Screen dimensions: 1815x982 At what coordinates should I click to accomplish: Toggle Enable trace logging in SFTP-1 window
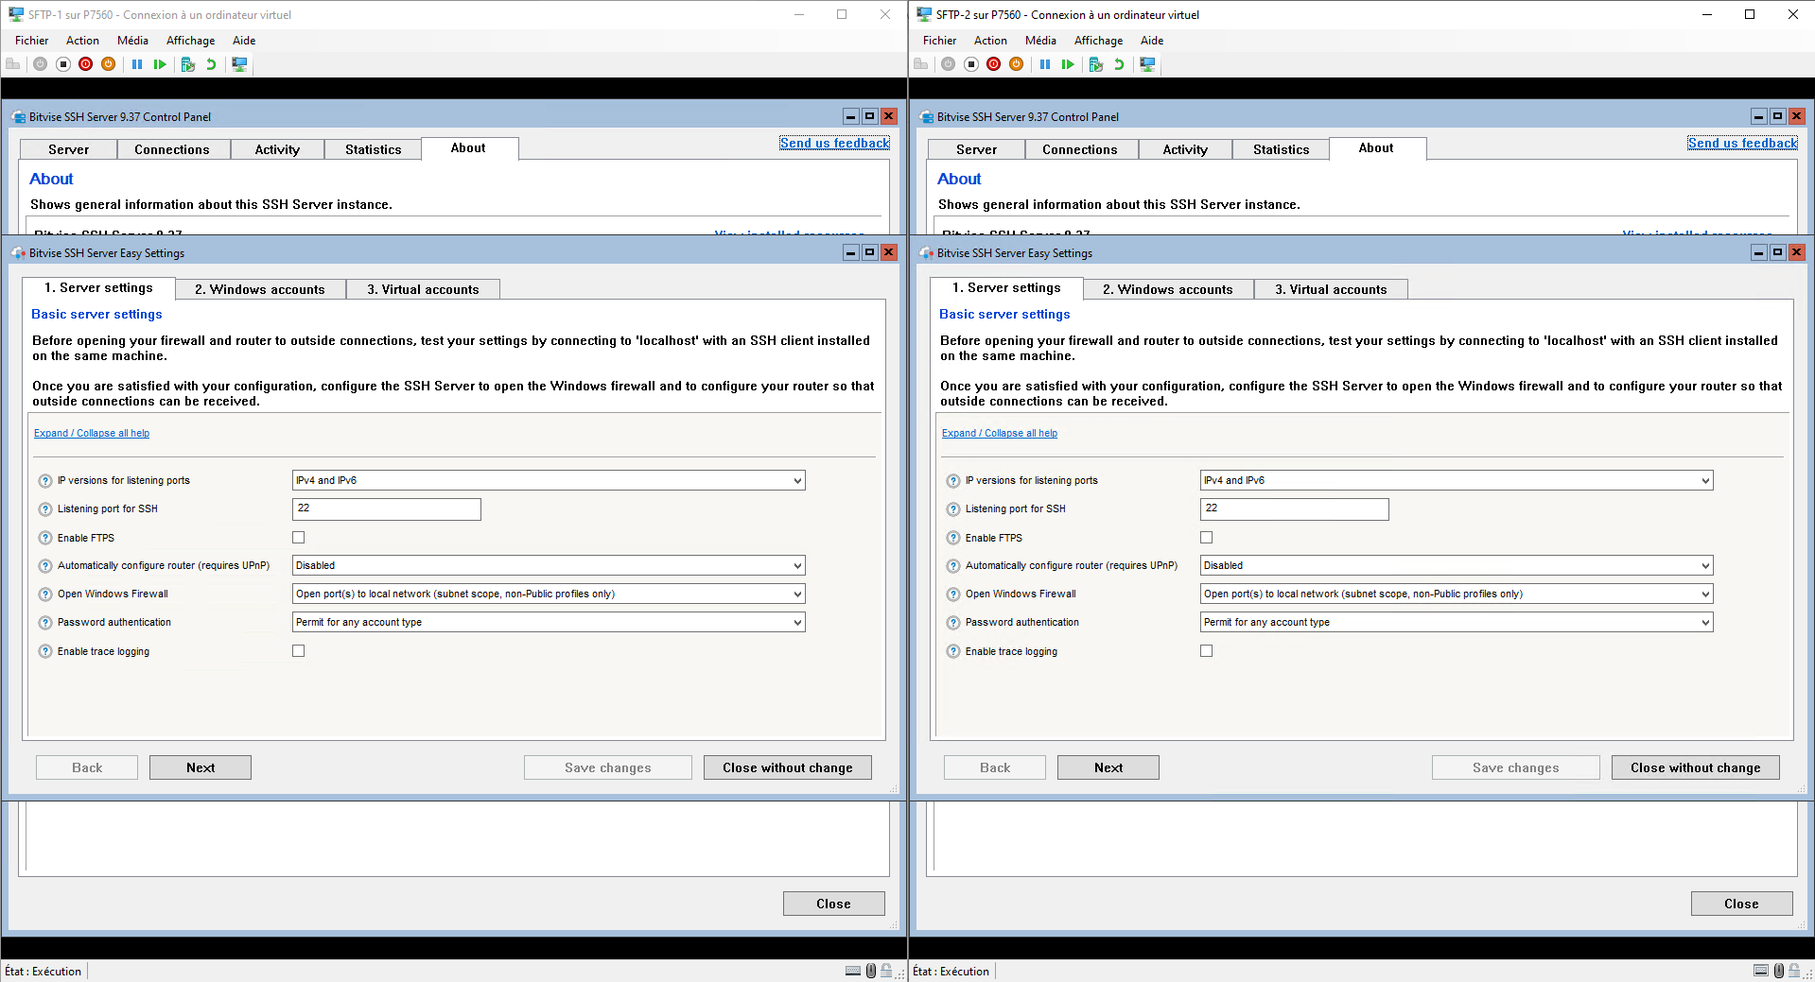click(x=299, y=651)
